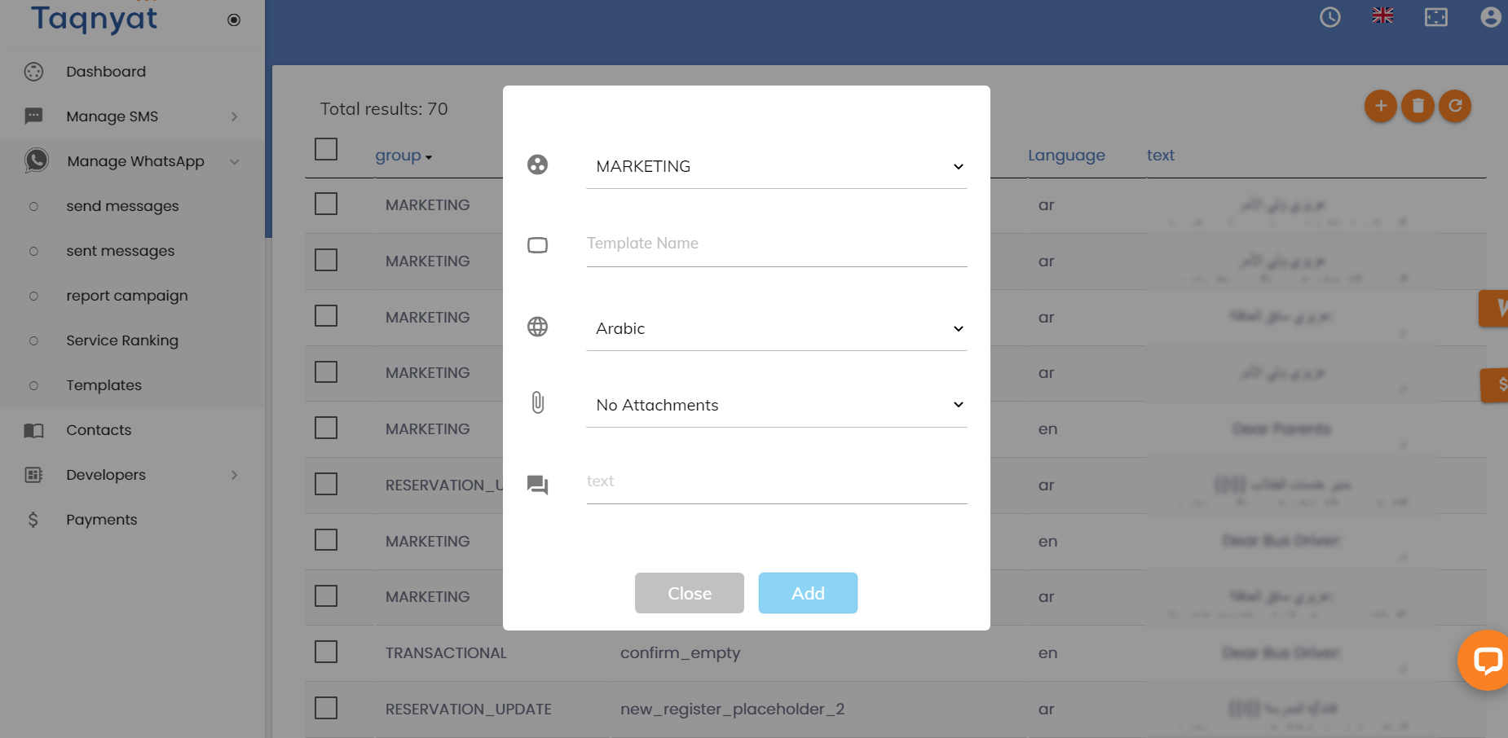Check the select-all checkbox in table header
Viewport: 1508px width, 738px height.
[x=326, y=149]
